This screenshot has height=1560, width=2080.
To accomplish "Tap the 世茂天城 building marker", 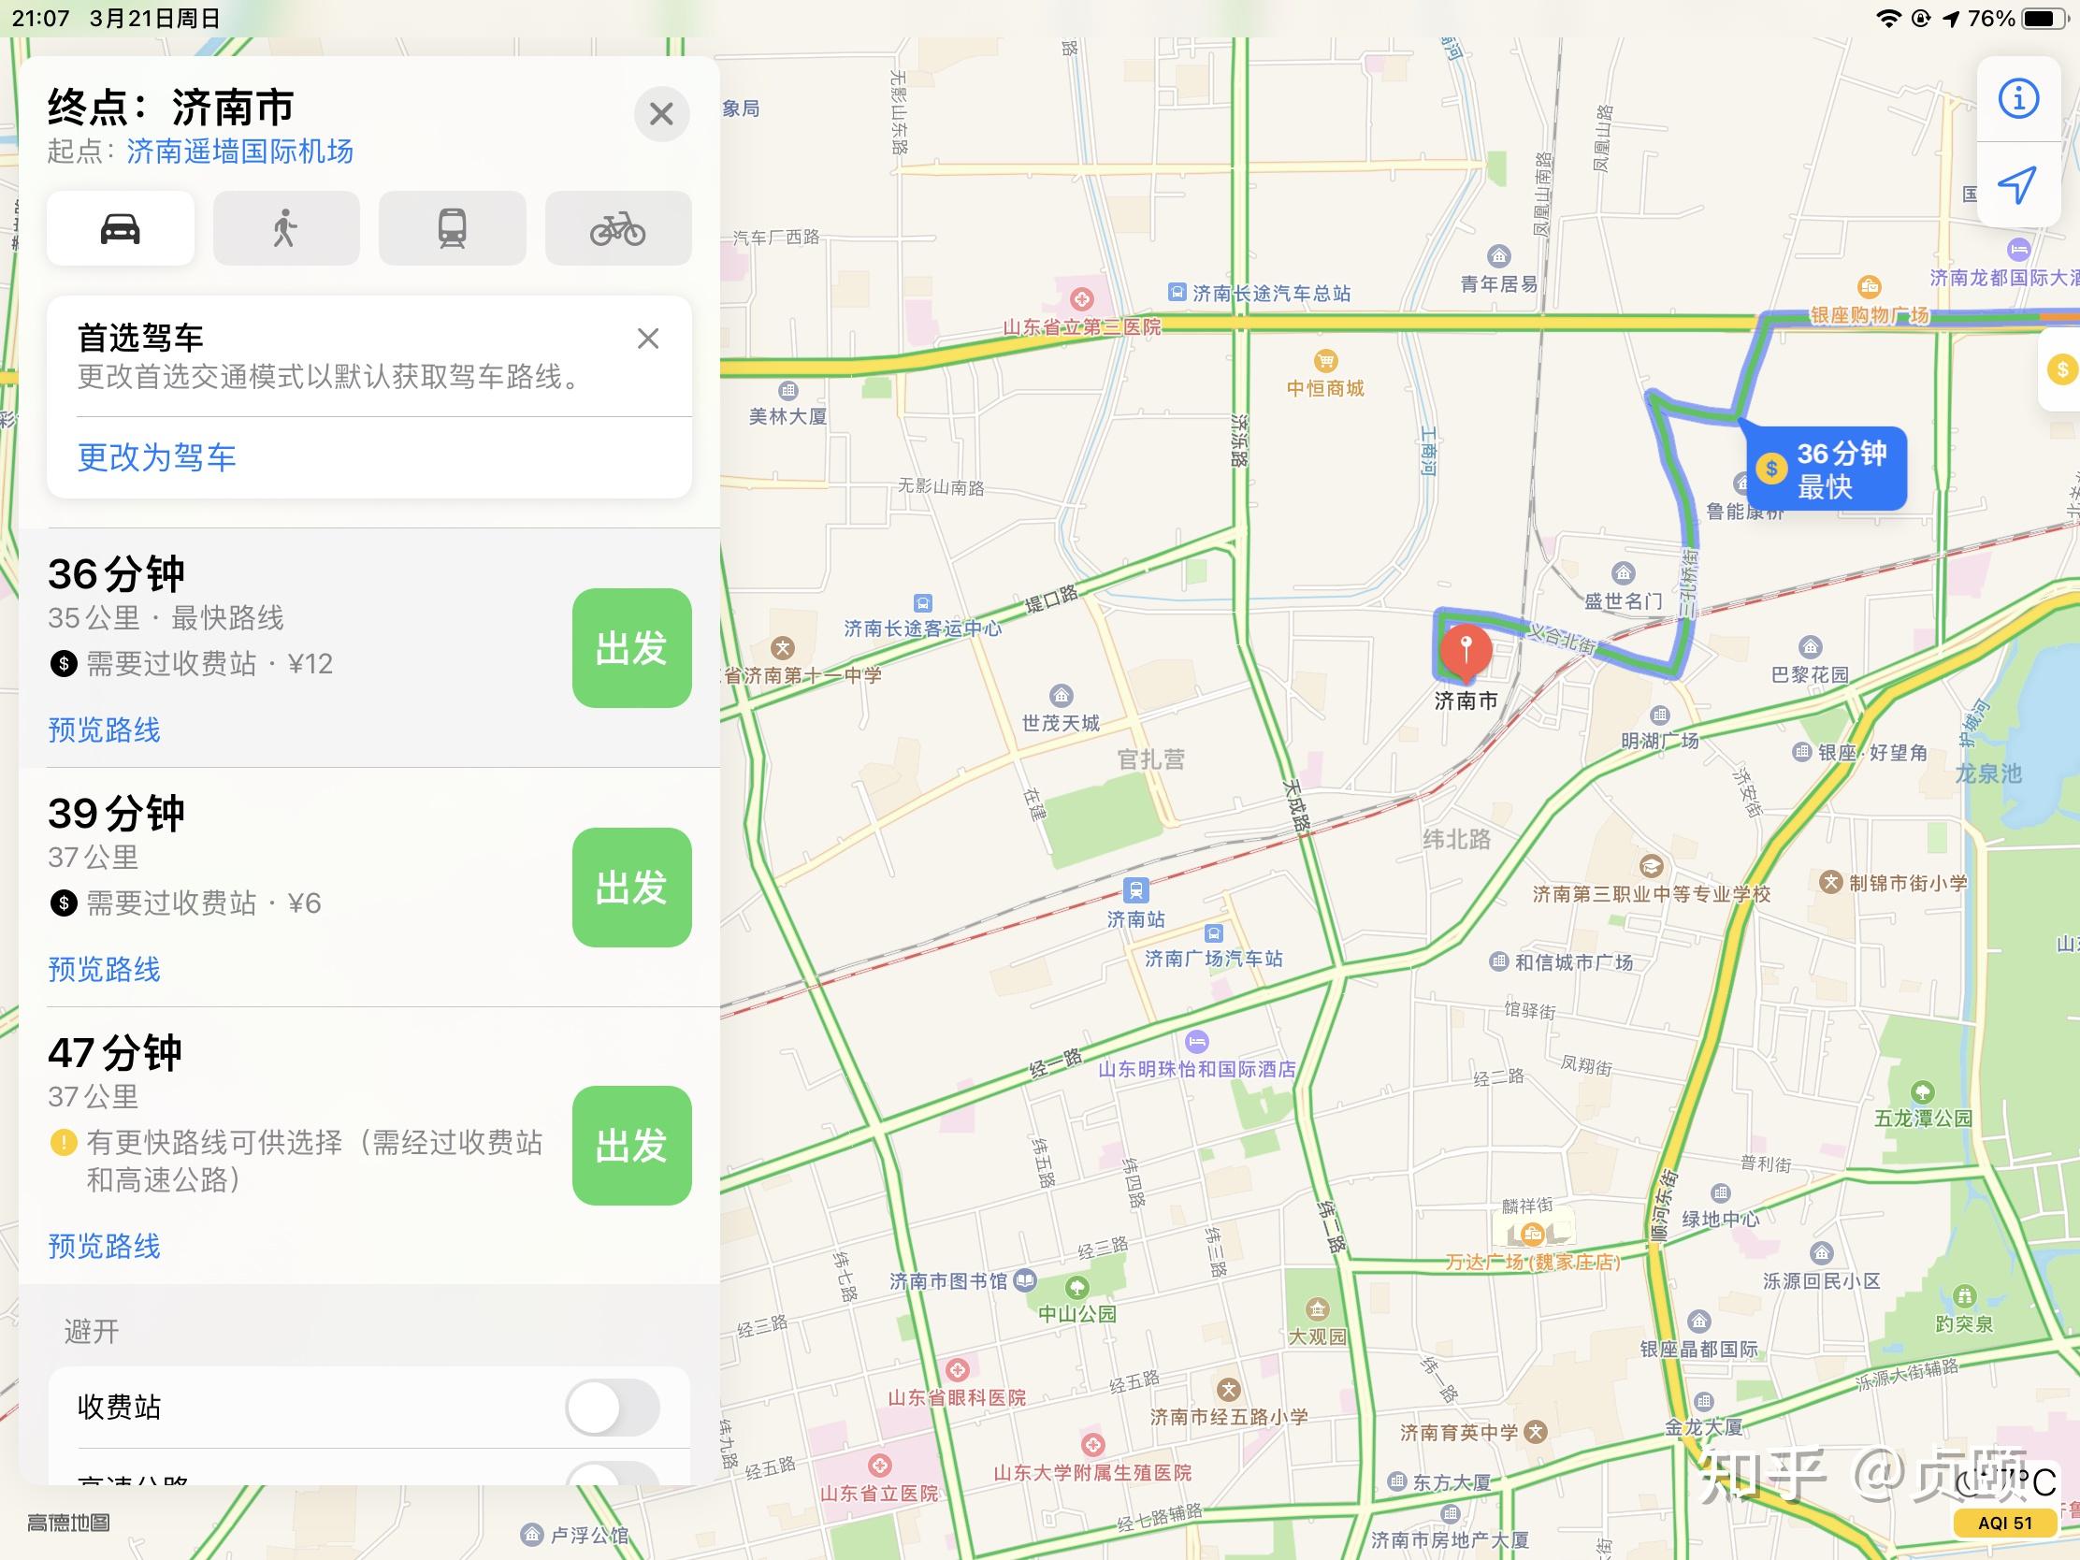I will pos(1062,696).
